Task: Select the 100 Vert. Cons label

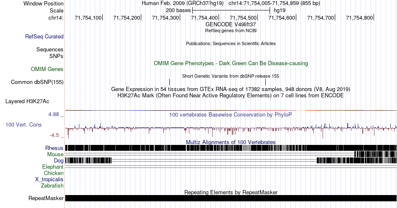Action: coord(23,124)
